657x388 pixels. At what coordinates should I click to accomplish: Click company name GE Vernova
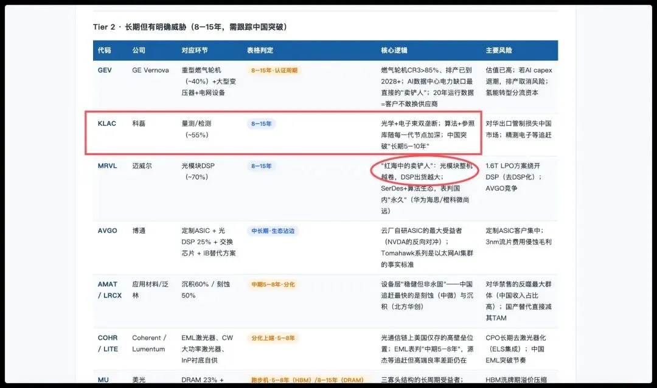pyautogui.click(x=150, y=71)
